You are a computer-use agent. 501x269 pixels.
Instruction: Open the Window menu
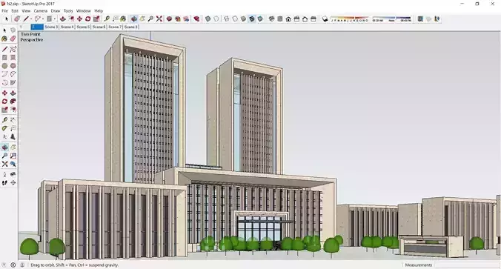coord(84,11)
